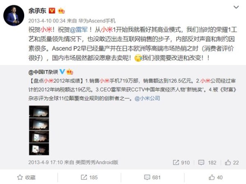Open the @中国IT杂谈 account link
The image size is (246, 184).
pyautogui.click(x=43, y=72)
